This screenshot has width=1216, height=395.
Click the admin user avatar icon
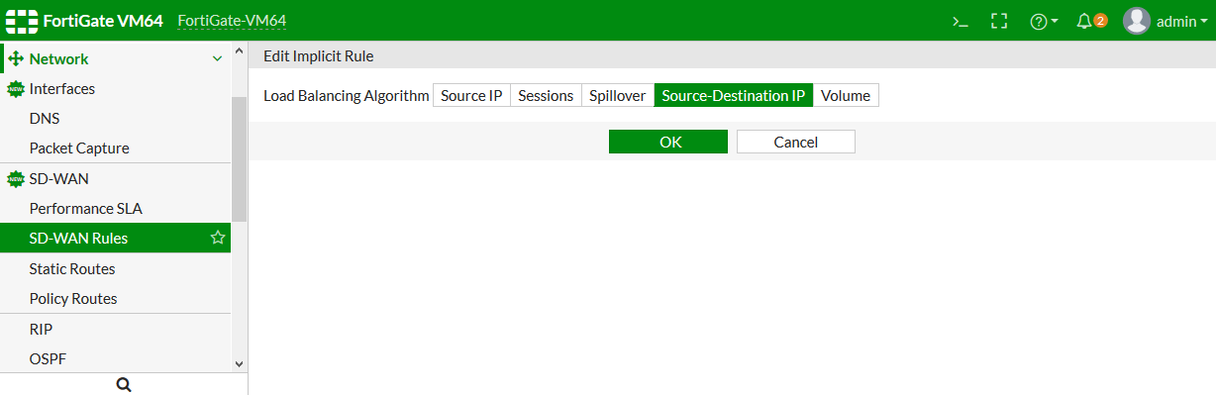point(1137,21)
